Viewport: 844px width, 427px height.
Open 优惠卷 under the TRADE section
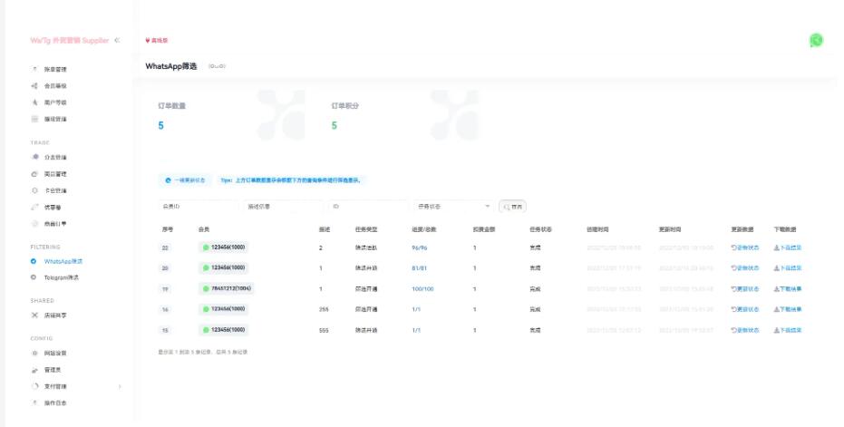coord(53,208)
